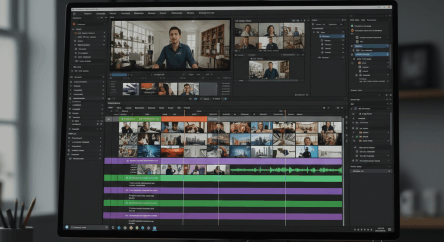Click the orange clip label on the timeline
Image resolution: width=444 pixels, height=242 pixels.
pyautogui.click(x=184, y=119)
